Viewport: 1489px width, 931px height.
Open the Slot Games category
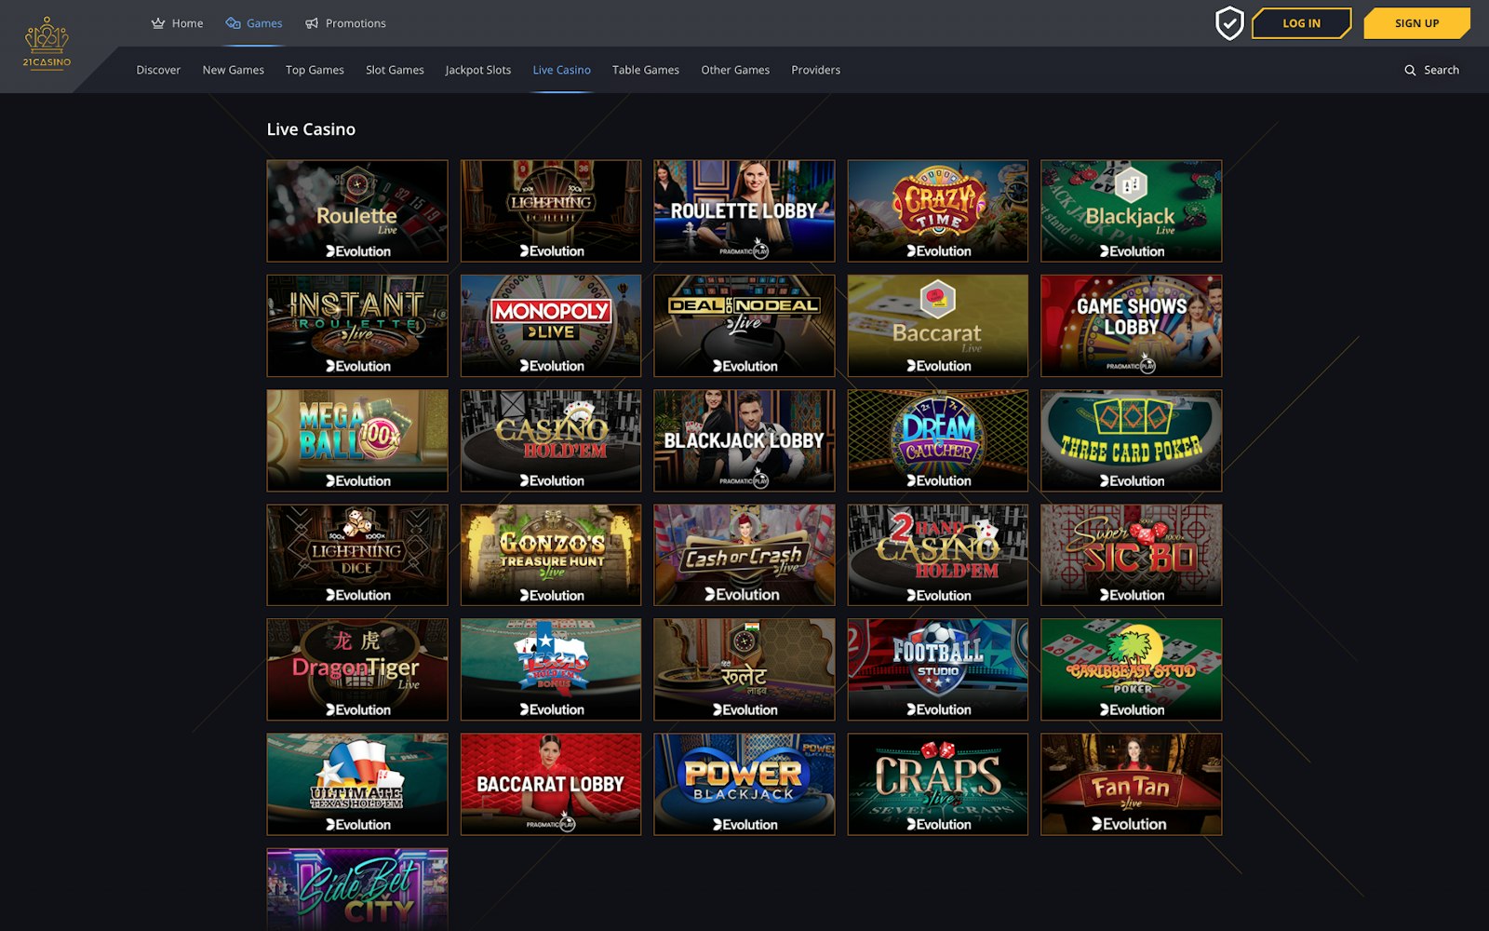coord(395,70)
